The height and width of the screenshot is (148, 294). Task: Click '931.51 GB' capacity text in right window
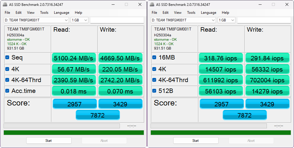[x=163, y=48]
